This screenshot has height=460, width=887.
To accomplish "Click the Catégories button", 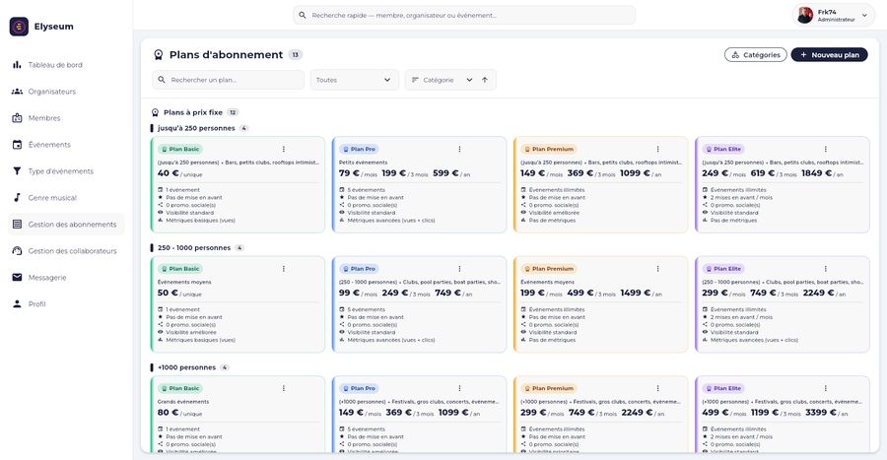I will click(755, 55).
